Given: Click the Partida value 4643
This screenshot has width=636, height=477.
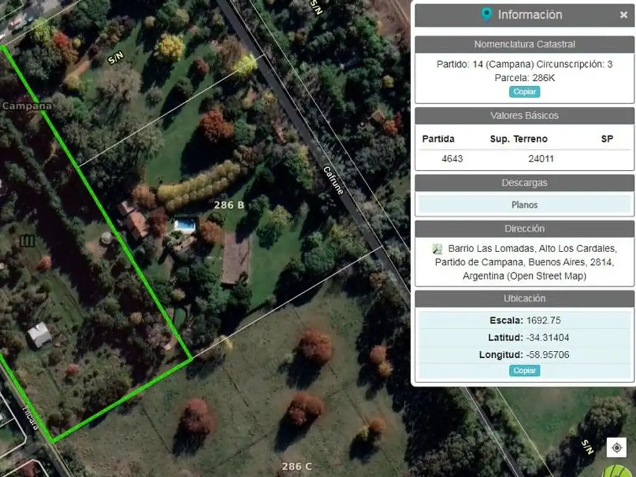Looking at the screenshot, I should tap(452, 158).
